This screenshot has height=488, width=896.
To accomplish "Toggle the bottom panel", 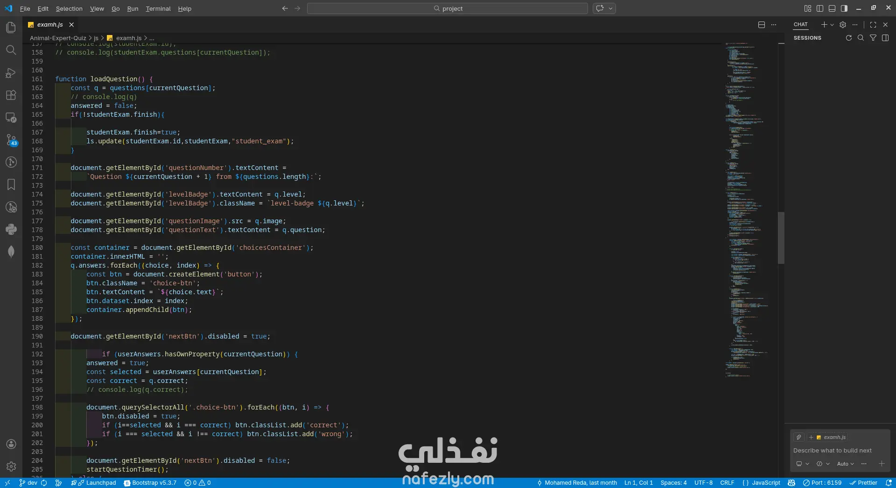I will tap(832, 8).
